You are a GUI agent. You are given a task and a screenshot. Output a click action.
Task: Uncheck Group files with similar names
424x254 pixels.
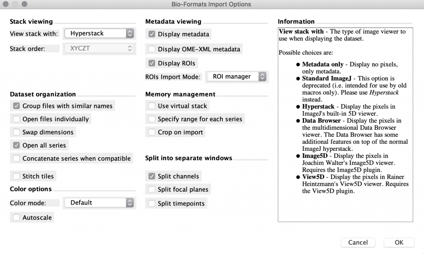point(17,106)
